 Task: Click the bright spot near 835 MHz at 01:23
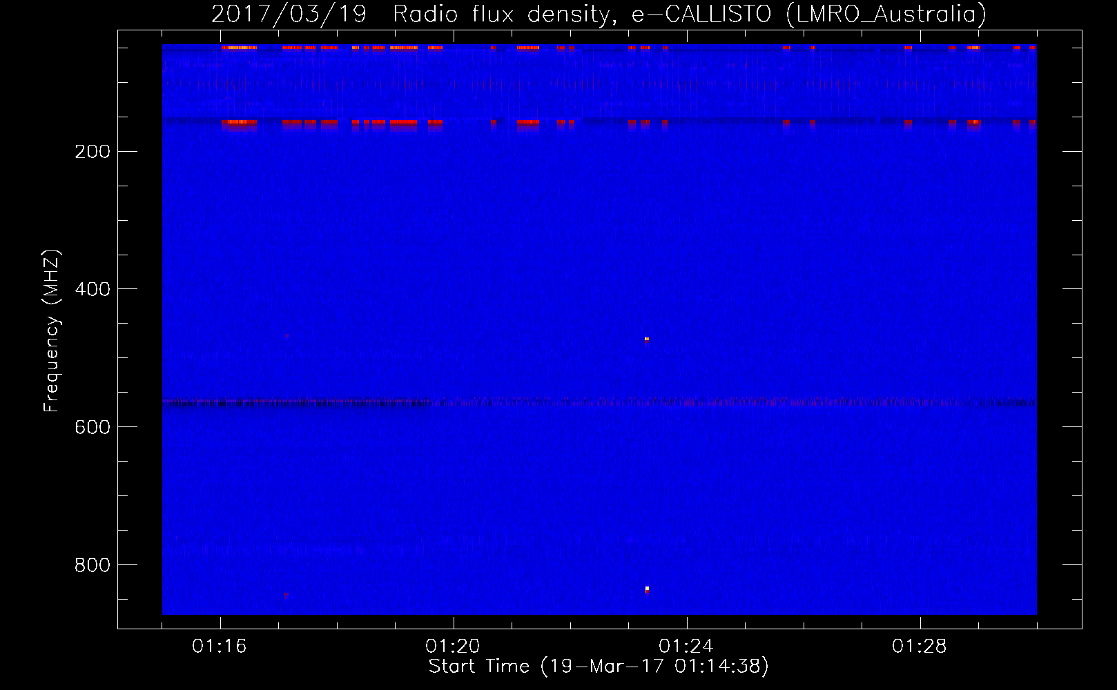pos(647,589)
